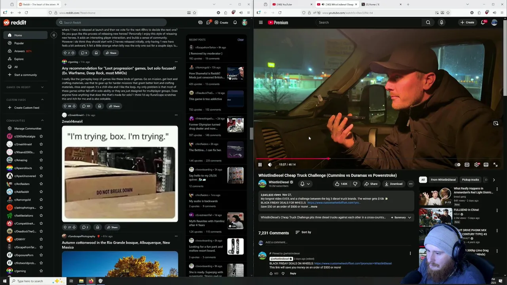Viewport: 507px width, 285px height.
Task: Clear Reddit recent posts
Action: pyautogui.click(x=240, y=40)
